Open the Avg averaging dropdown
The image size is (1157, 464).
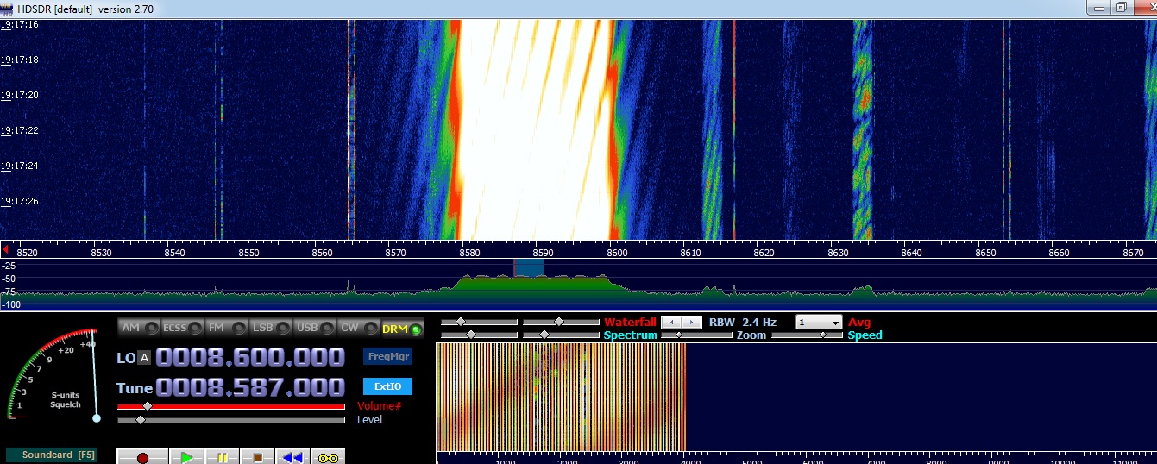pyautogui.click(x=818, y=322)
